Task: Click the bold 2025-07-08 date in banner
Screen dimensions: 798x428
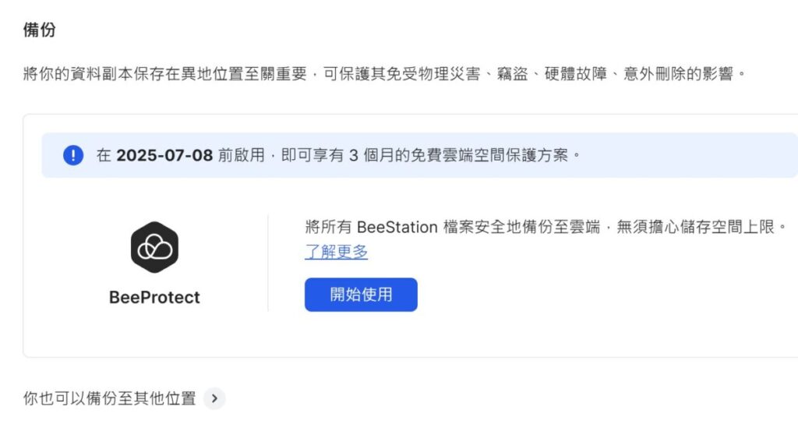Action: pos(164,155)
